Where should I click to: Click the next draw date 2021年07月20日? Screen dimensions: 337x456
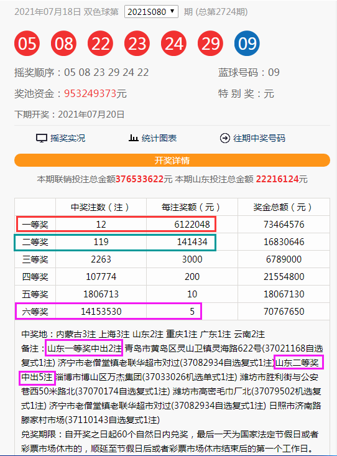[x=91, y=114]
